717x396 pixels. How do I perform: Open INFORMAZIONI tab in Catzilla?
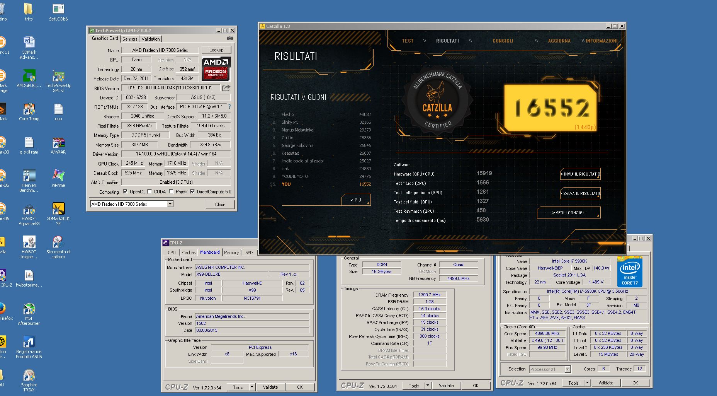(601, 41)
